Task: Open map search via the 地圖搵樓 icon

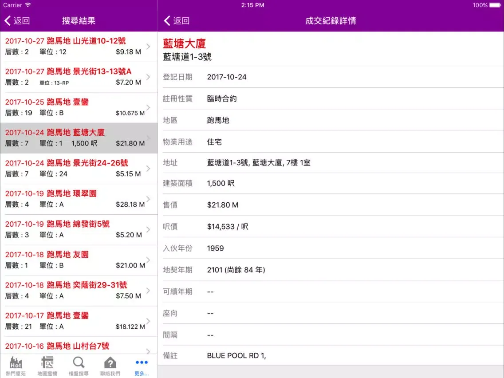Action: 47,365
